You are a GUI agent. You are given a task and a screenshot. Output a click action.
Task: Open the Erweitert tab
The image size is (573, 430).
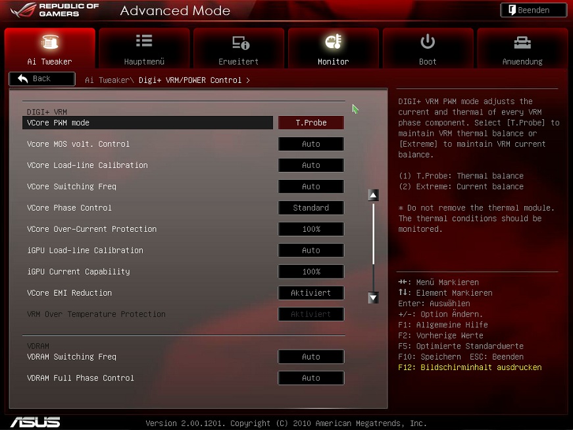[x=239, y=48]
